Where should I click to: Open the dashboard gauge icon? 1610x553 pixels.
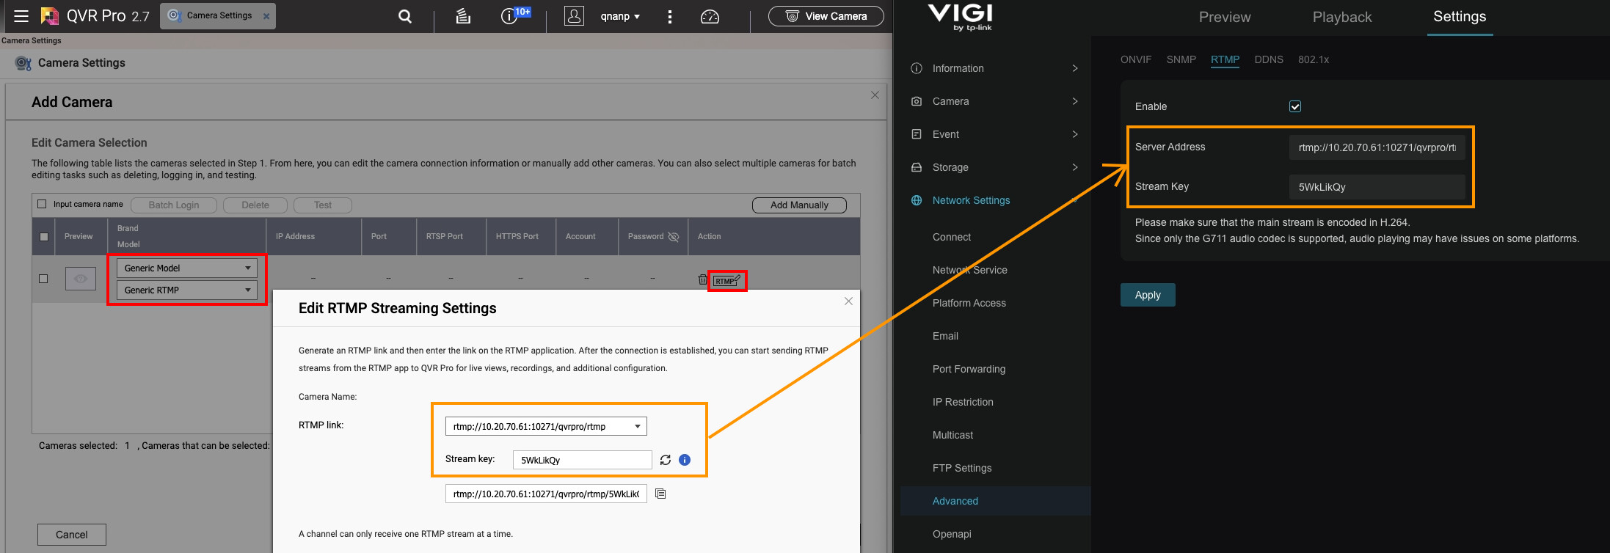coord(710,16)
